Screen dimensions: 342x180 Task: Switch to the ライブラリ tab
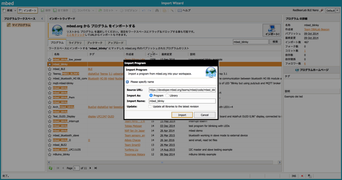pos(75,43)
